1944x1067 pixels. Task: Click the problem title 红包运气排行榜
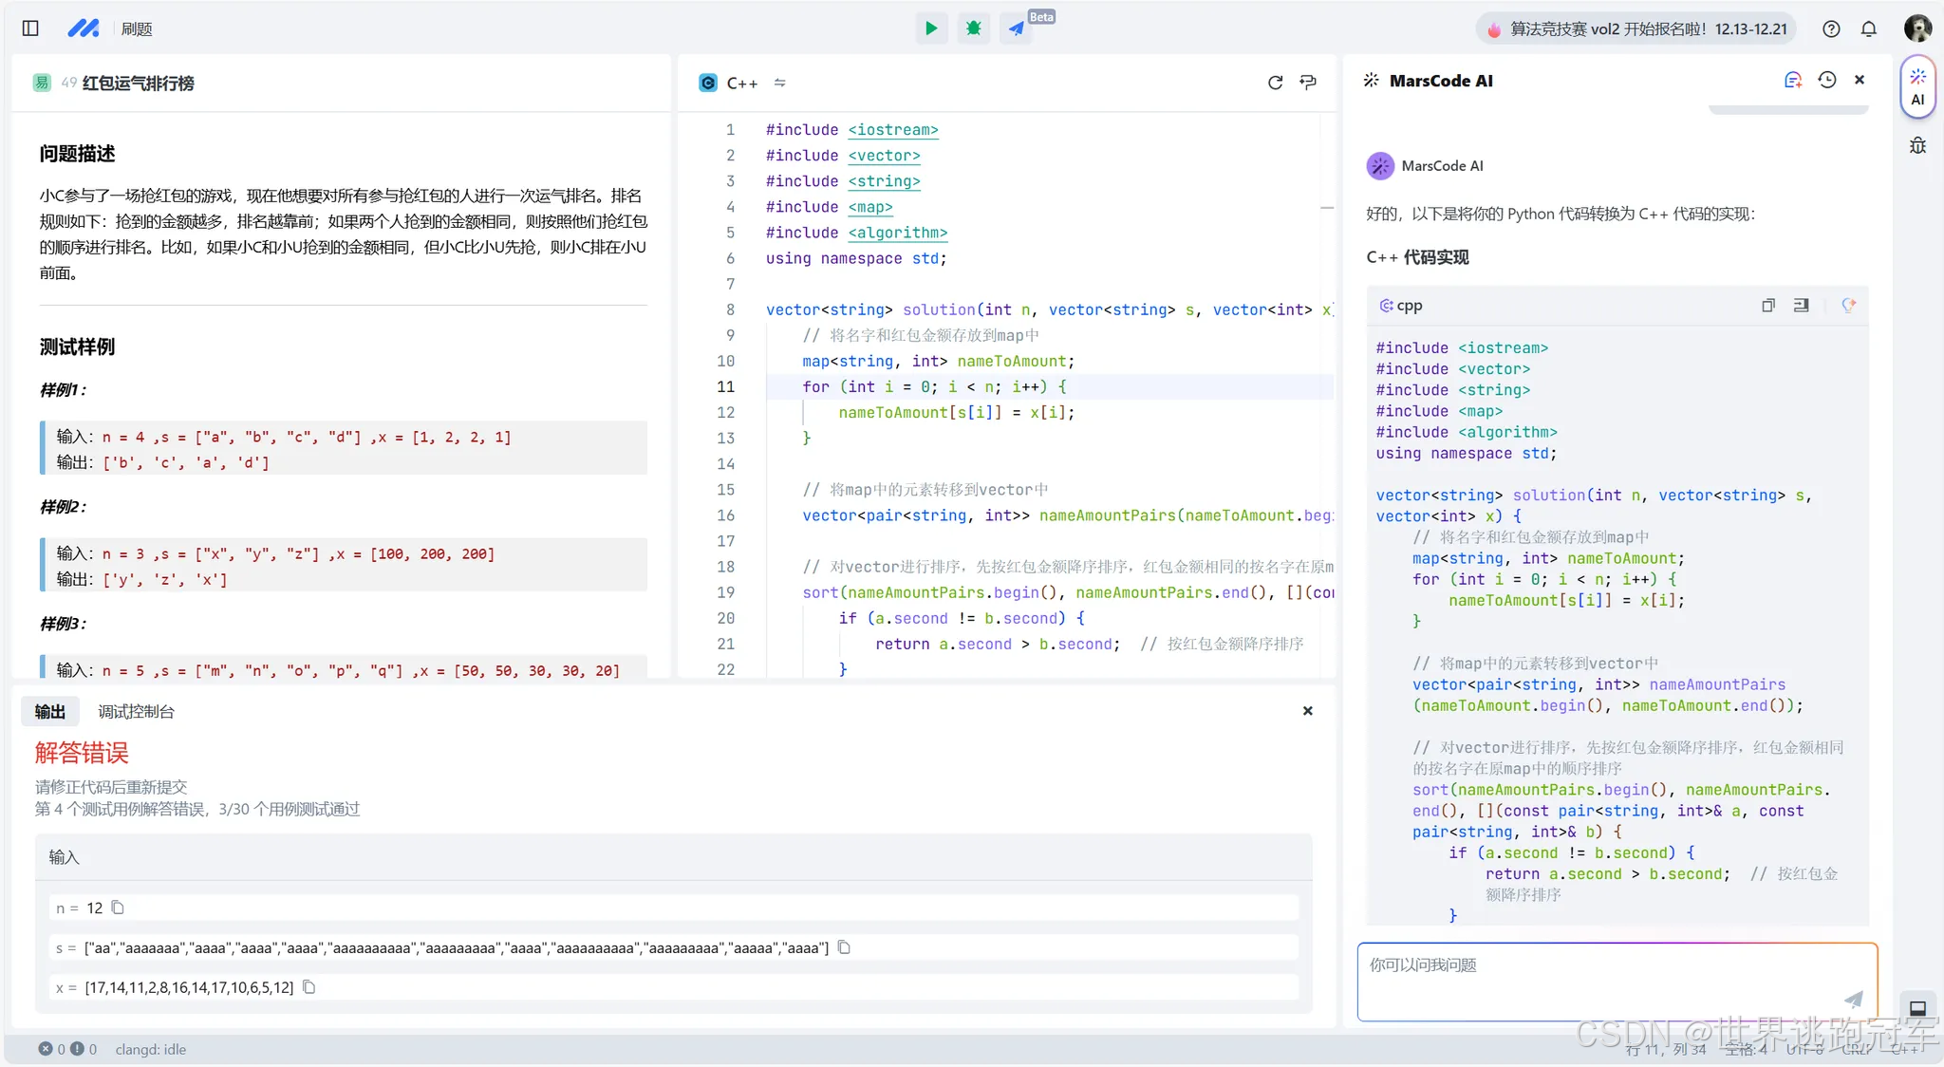(138, 83)
